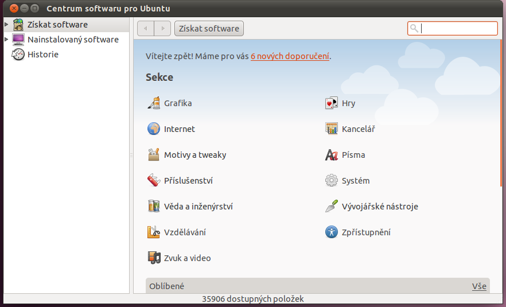Image resolution: width=506 pixels, height=307 pixels.
Task: Click the Motivy a tweaky toolbox icon
Action: 154,154
